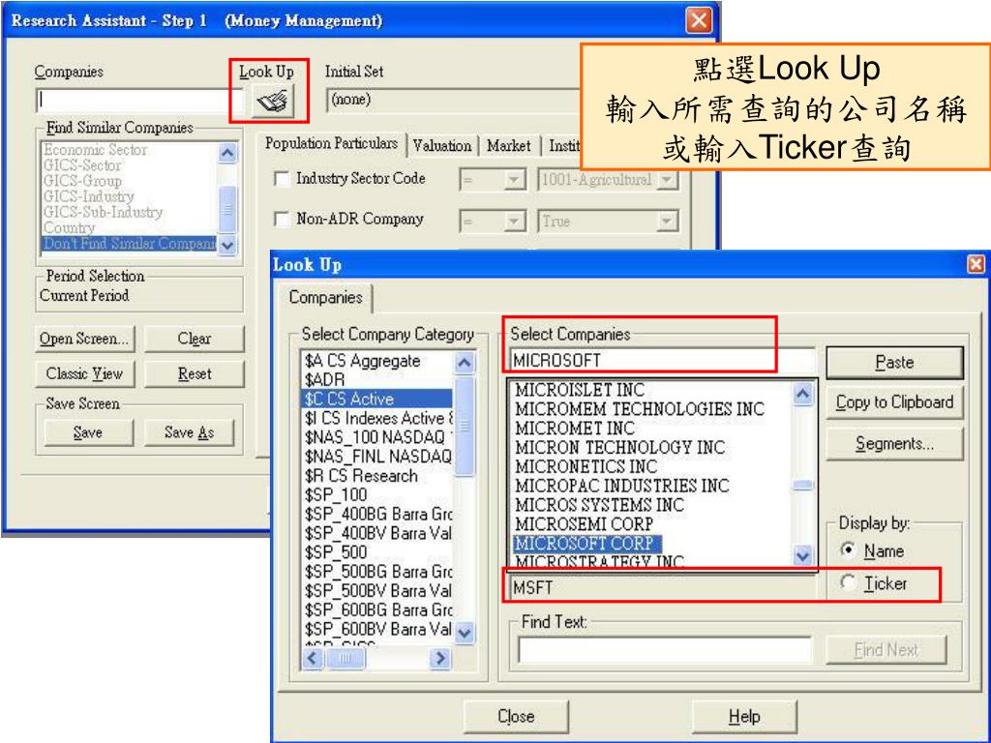Viewport: 991px width, 743px height.
Task: Click Copy to Clipboard button
Action: point(894,402)
